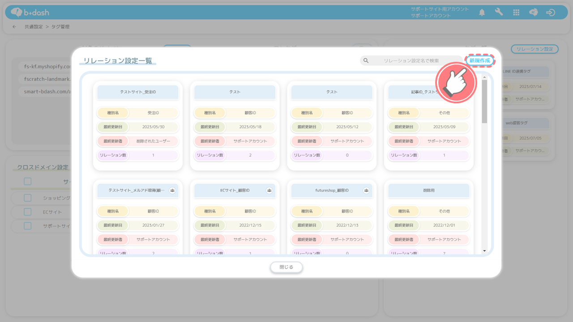This screenshot has height=322, width=573.
Task: Click the search magnifier icon in the dialog
Action: [x=366, y=60]
